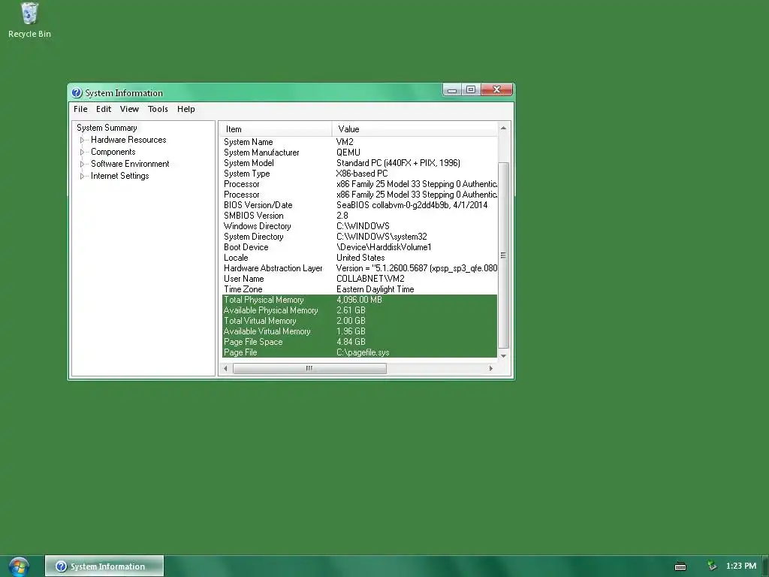Select the System Manufacturer row
769x577 pixels.
359,153
